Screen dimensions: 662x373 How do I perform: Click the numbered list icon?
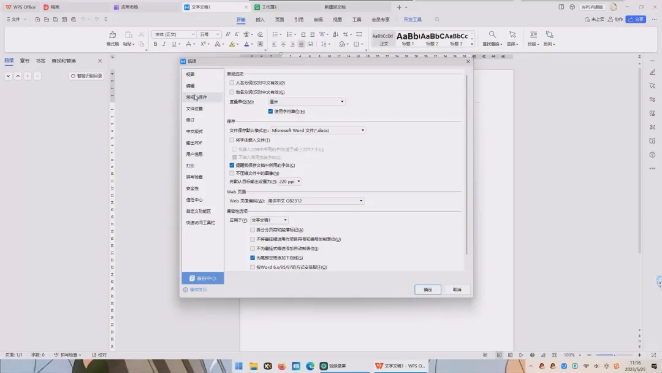pyautogui.click(x=289, y=34)
